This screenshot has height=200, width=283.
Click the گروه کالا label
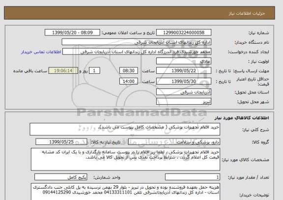coord(260,142)
